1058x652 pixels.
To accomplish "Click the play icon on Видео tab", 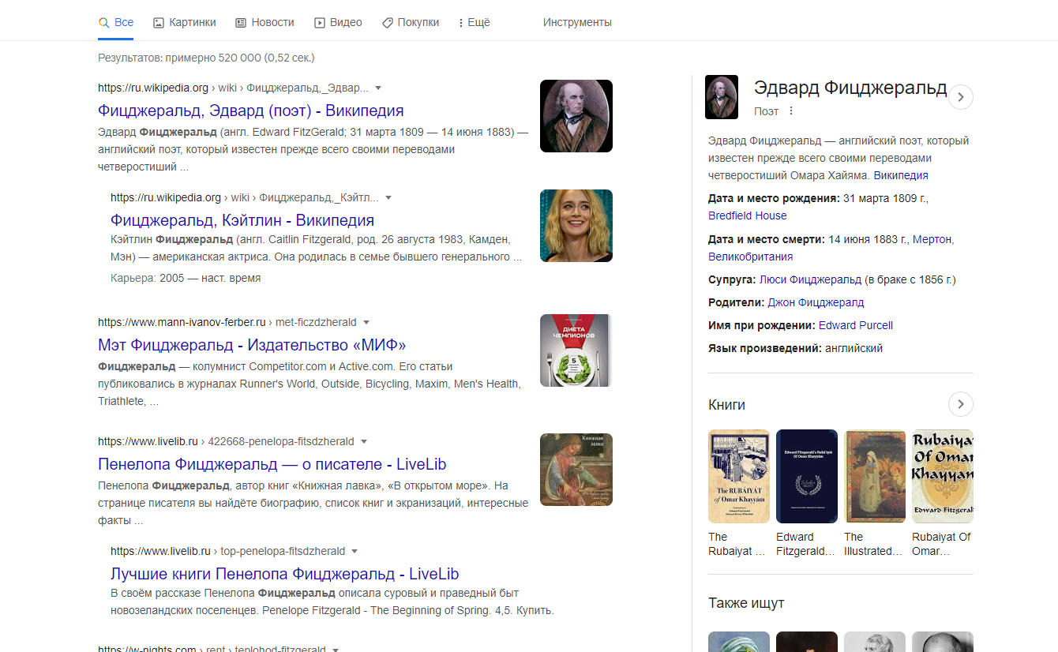I will (x=320, y=23).
